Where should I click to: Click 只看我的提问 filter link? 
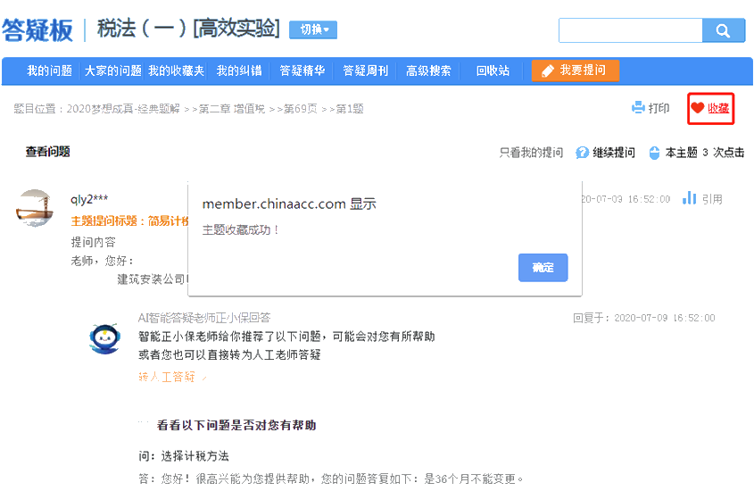pos(531,153)
